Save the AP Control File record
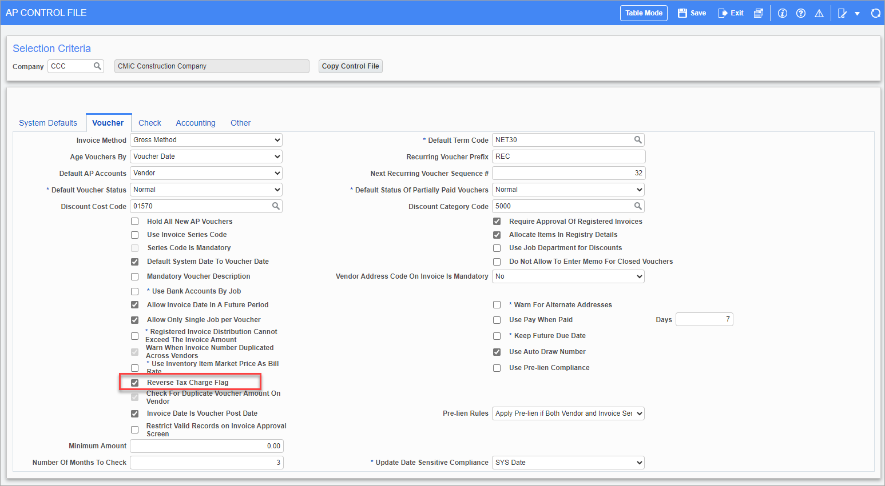The width and height of the screenshot is (885, 486). pos(692,13)
